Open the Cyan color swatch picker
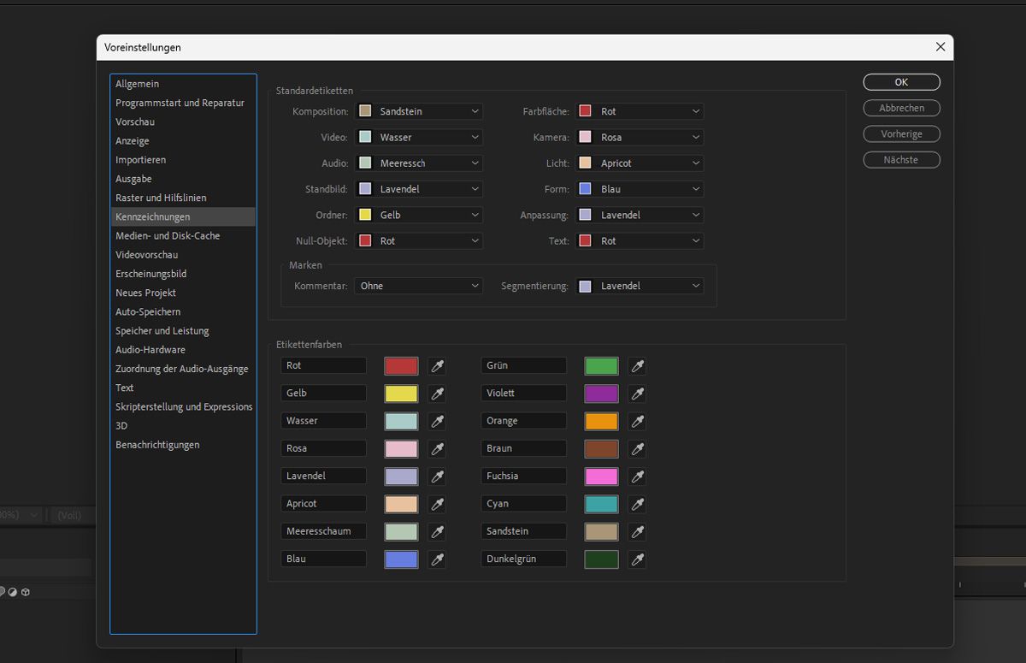 tap(601, 504)
